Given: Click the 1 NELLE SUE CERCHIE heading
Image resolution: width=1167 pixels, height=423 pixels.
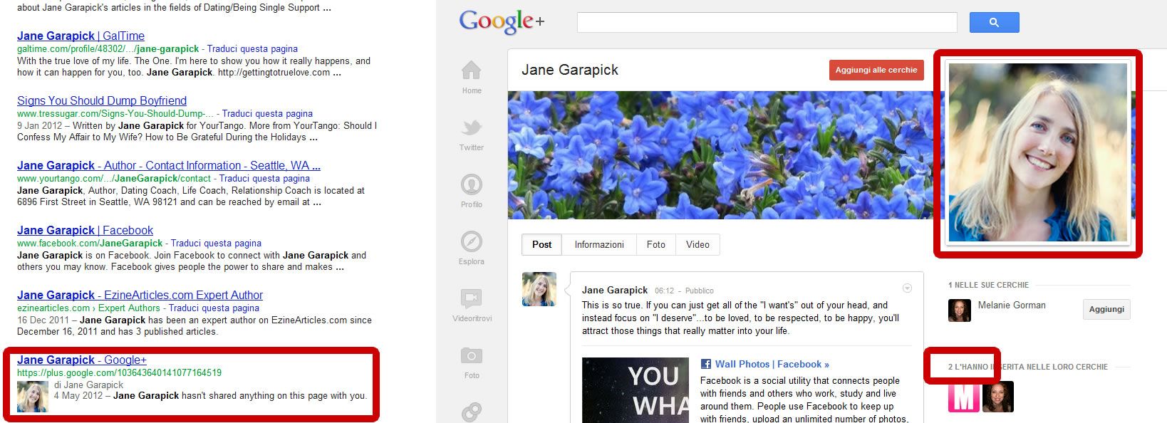Looking at the screenshot, I should 988,285.
